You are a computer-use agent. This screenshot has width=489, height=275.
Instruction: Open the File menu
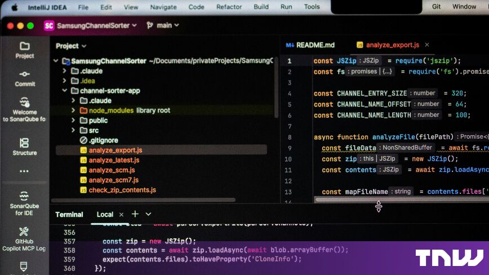coord(83,7)
